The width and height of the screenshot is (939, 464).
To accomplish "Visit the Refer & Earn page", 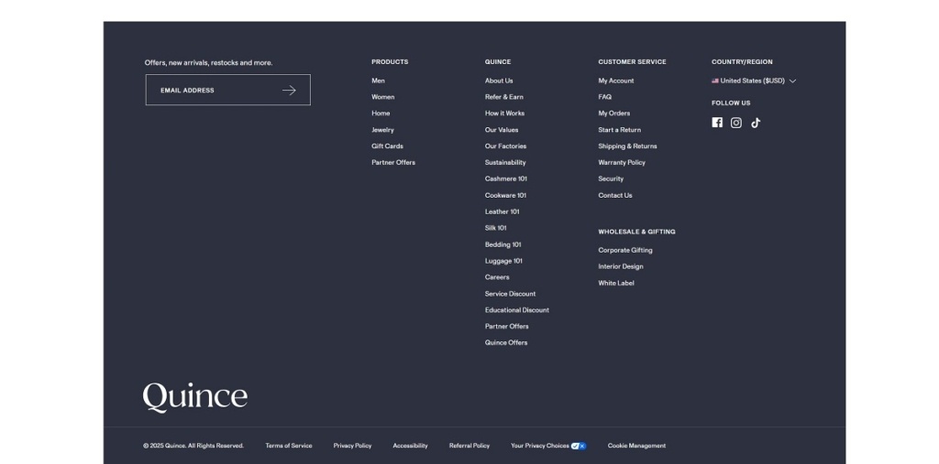I will (x=504, y=97).
